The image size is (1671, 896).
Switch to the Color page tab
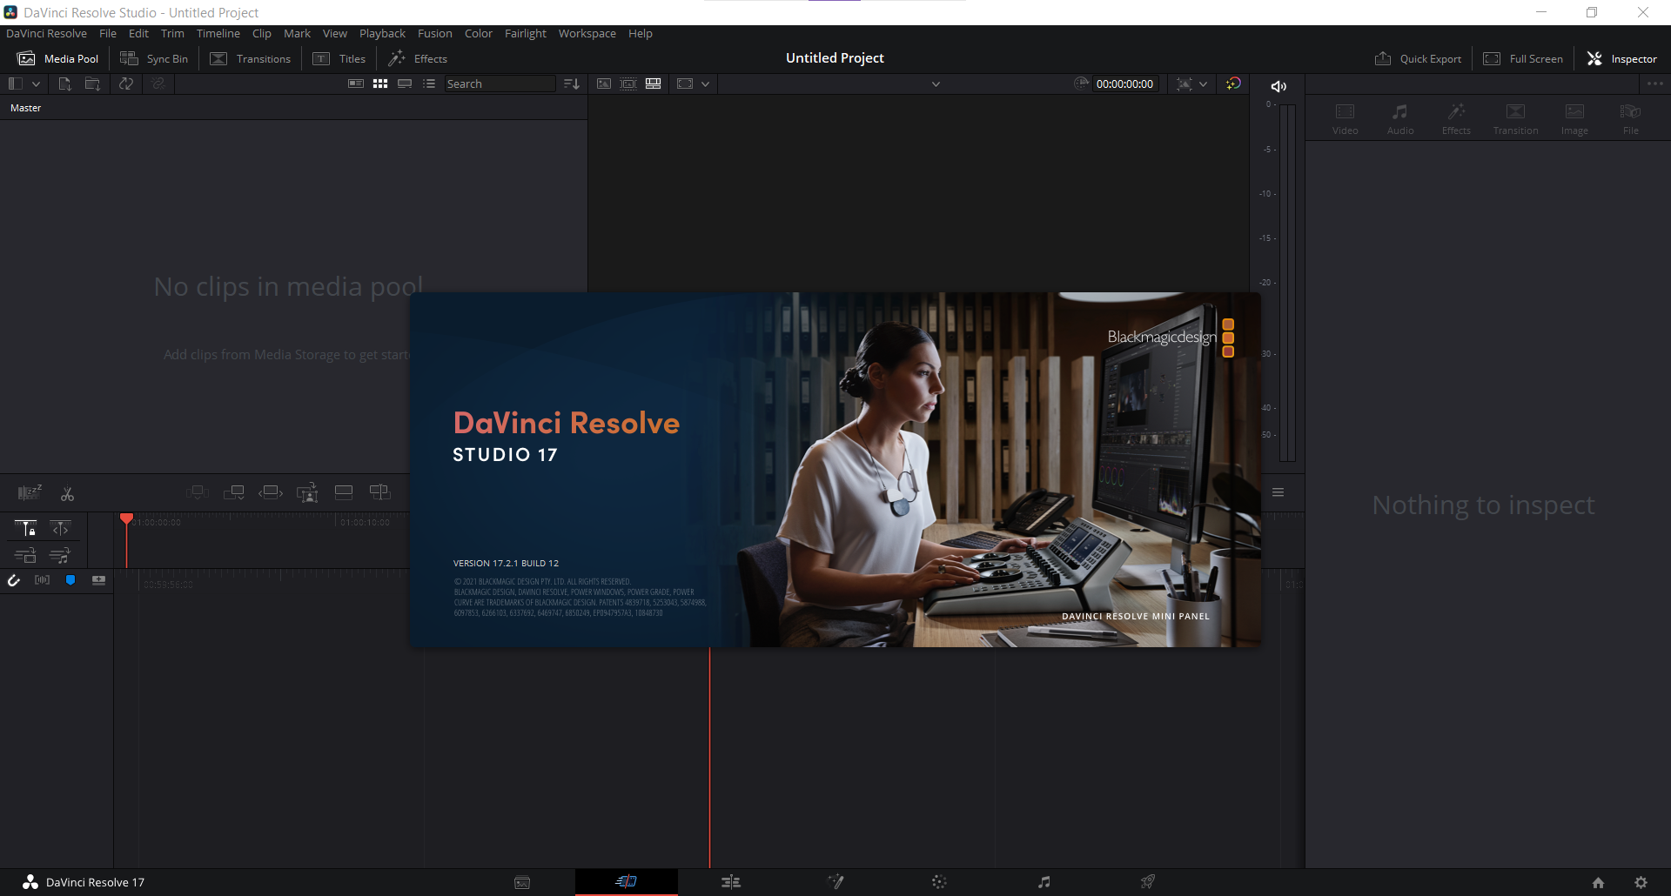(x=939, y=882)
